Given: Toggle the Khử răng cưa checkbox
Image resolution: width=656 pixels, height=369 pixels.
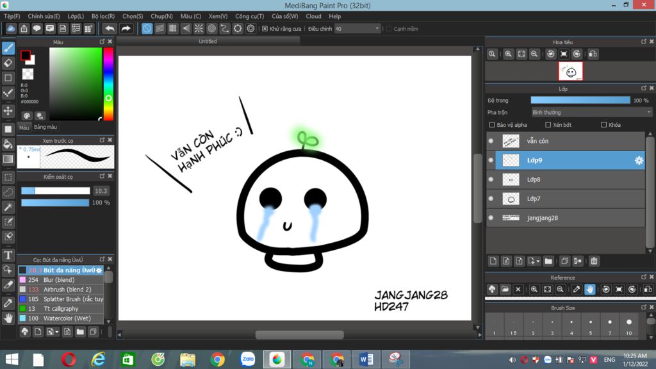Looking at the screenshot, I should [x=265, y=29].
